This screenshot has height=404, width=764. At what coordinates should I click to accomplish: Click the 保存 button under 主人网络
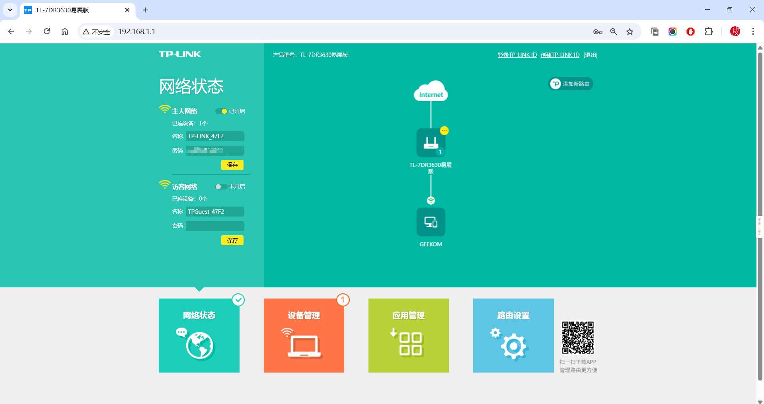(x=232, y=165)
